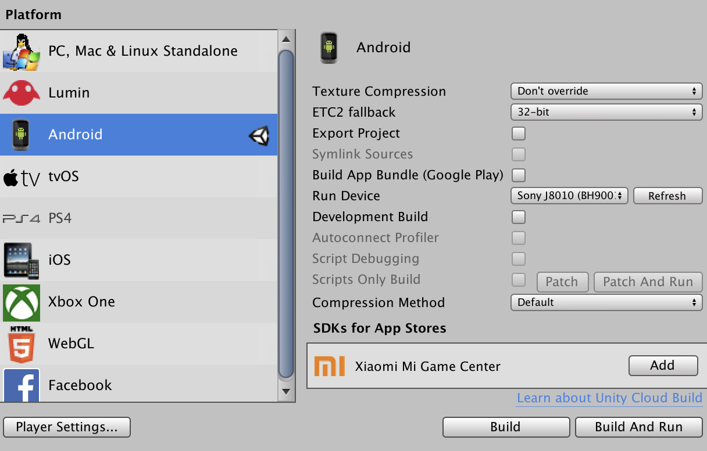The image size is (707, 451).
Task: Open the Run Device dropdown
Action: 569,196
